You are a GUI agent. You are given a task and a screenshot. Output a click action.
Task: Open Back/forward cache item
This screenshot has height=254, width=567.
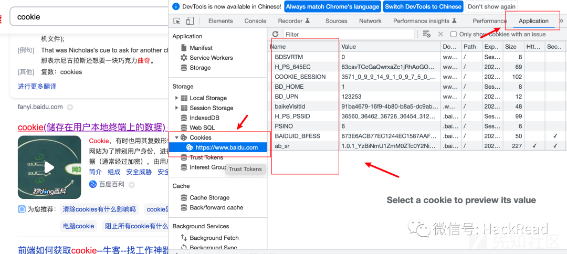tap(212, 207)
